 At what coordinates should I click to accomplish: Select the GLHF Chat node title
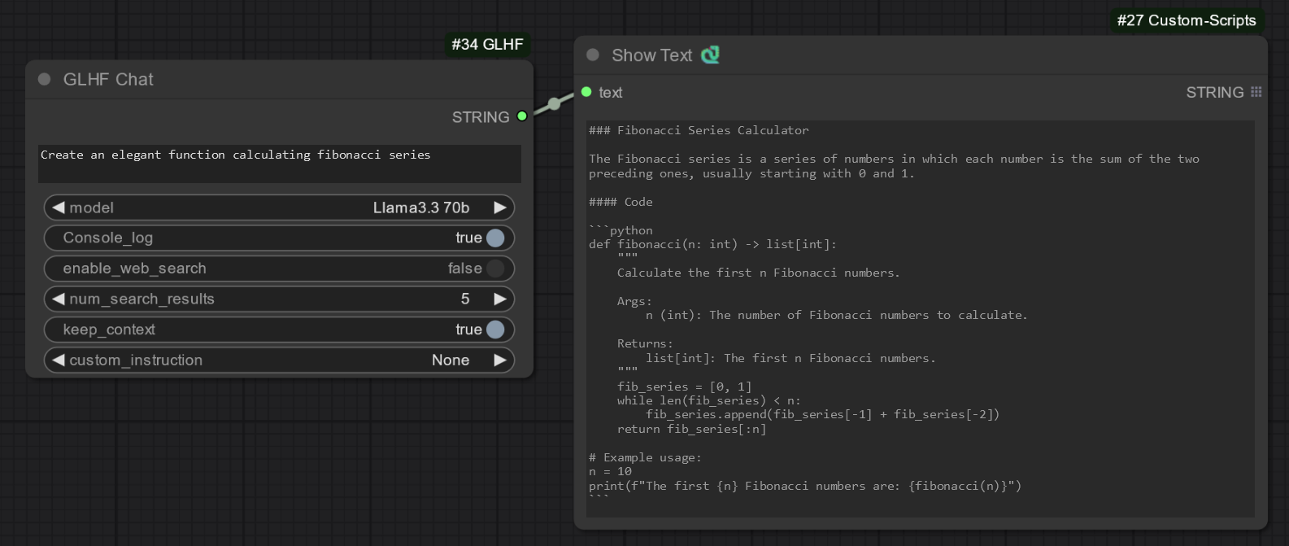click(x=108, y=79)
